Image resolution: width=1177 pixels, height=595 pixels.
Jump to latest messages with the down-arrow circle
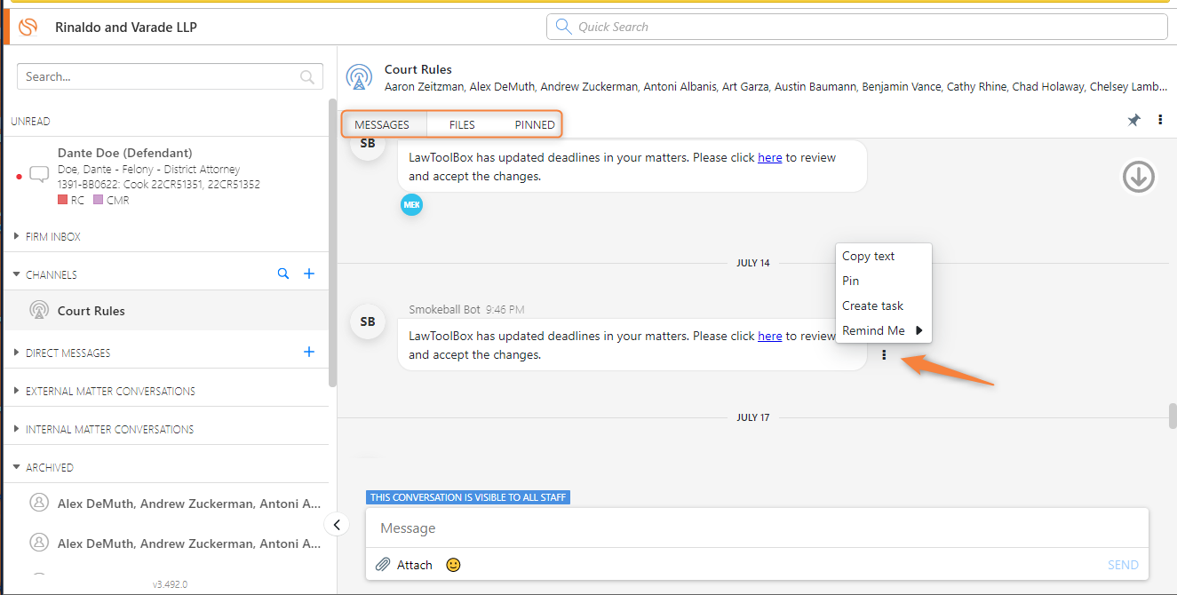pos(1138,176)
